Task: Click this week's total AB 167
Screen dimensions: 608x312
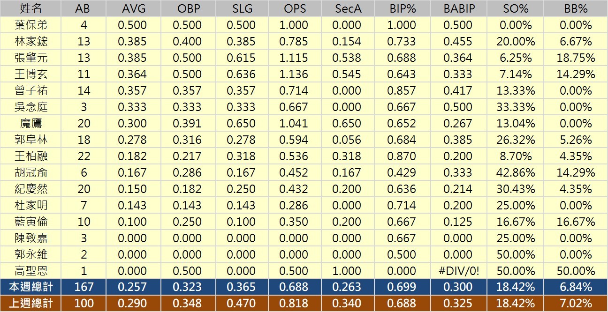Action: [84, 287]
